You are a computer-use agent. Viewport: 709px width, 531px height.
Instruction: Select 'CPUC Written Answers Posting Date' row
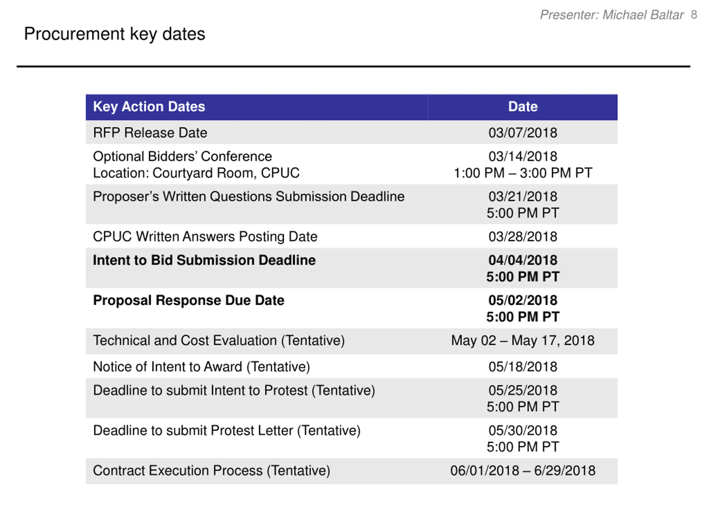tap(352, 236)
